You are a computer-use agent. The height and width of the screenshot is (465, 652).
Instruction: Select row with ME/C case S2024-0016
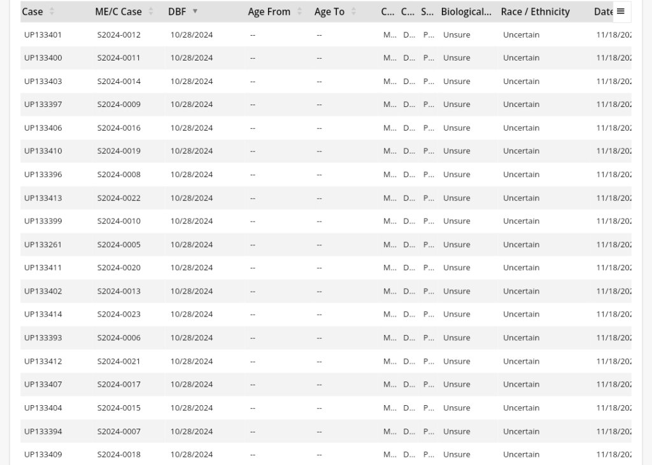[x=119, y=128]
